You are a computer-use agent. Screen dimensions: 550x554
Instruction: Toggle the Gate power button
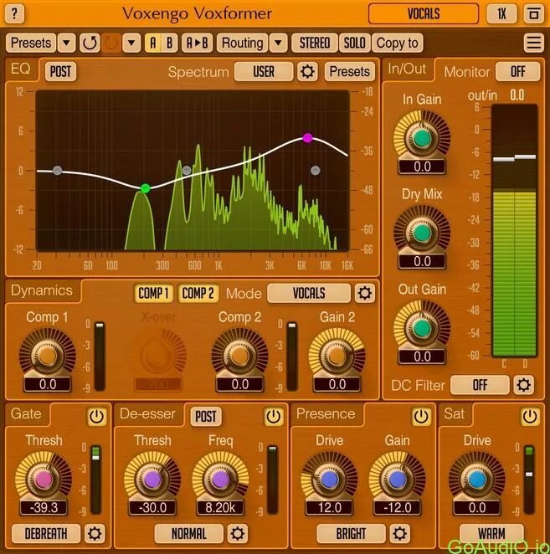[x=96, y=417]
